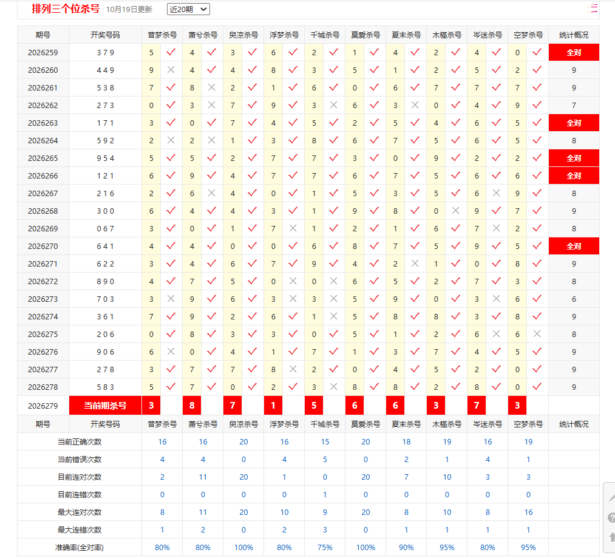Click the 90% accuracy value
This screenshot has height=558, width=615.
(x=406, y=548)
